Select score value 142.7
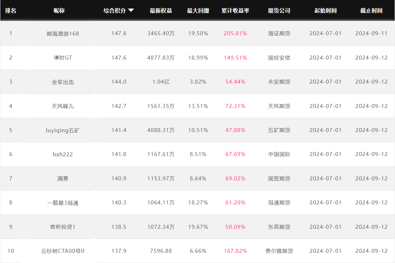This screenshot has width=395, height=263. [x=119, y=106]
